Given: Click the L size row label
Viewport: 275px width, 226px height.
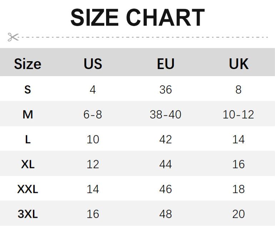Looking at the screenshot, I should coord(27,139).
